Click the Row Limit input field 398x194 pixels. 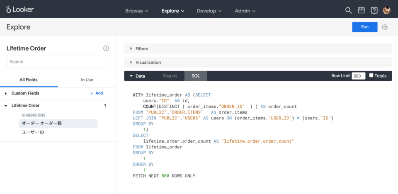[358, 76]
